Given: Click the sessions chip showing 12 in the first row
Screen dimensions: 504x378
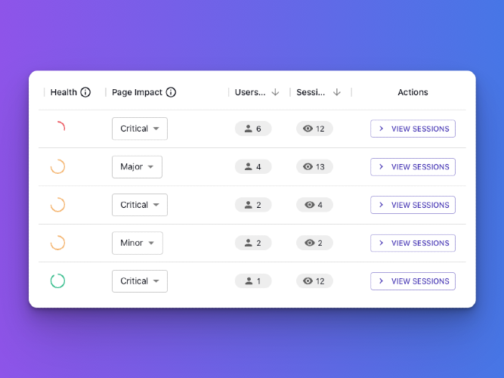Looking at the screenshot, I should tap(314, 129).
